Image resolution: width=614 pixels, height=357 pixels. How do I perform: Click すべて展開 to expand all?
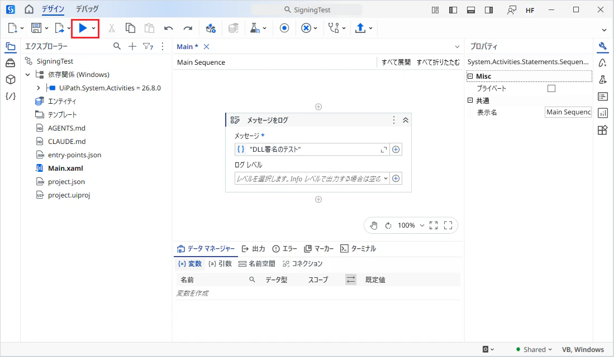396,62
